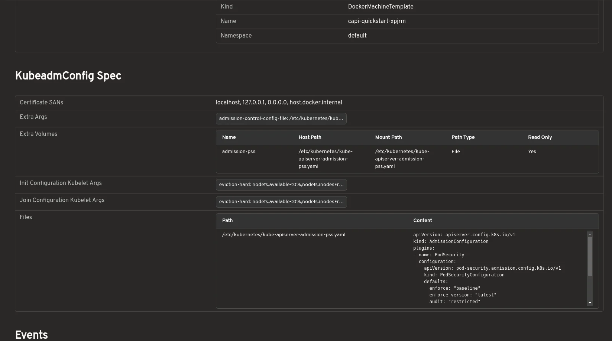Click the KubeadmConfig Spec heading
The width and height of the screenshot is (612, 341).
pos(68,76)
